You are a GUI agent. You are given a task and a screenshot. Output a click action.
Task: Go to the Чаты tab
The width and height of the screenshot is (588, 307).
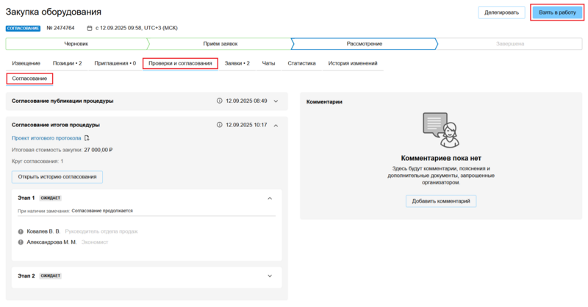click(268, 63)
